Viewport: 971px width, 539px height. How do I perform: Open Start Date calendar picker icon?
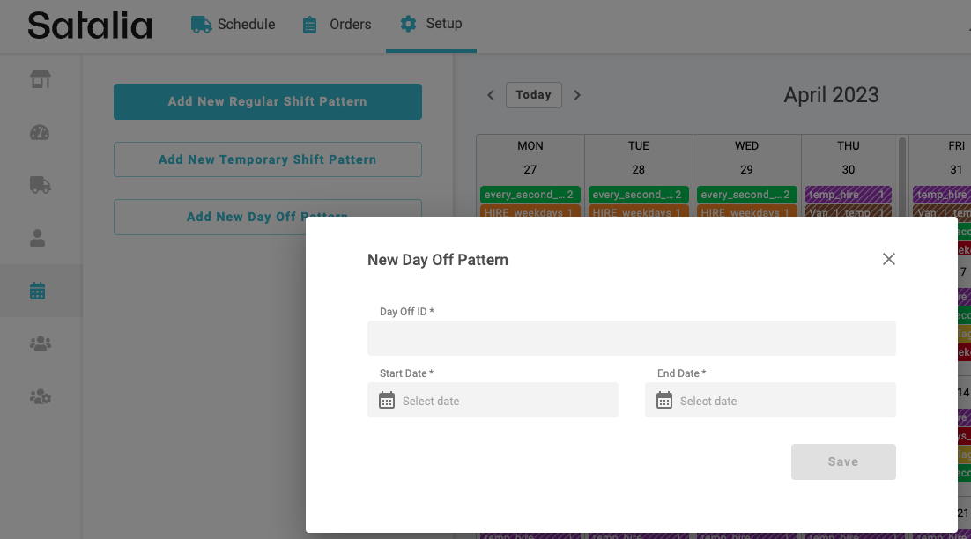(x=387, y=401)
